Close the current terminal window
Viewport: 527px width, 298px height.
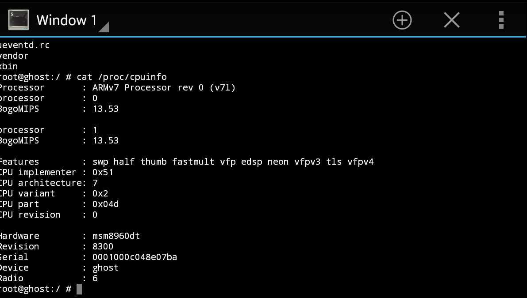(451, 20)
